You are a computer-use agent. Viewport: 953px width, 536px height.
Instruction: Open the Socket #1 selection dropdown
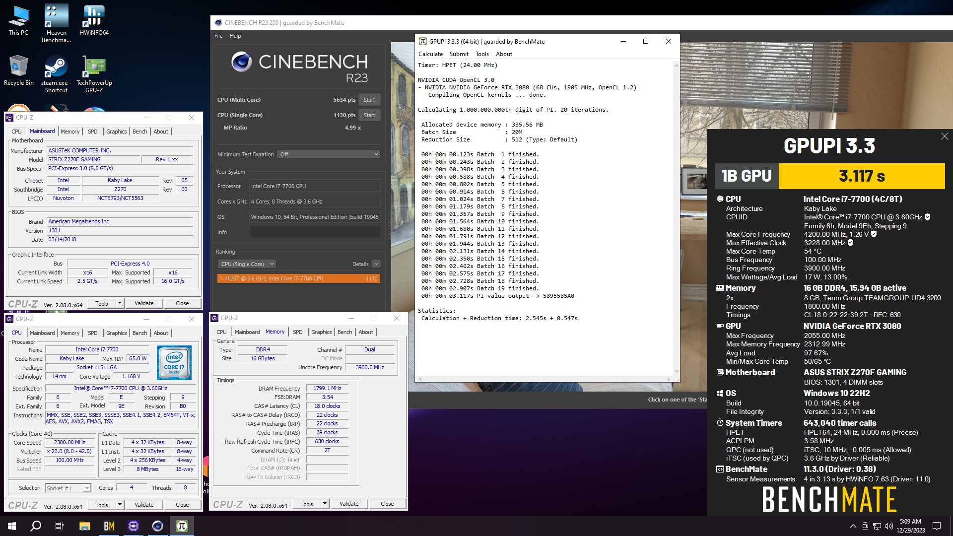pyautogui.click(x=68, y=488)
